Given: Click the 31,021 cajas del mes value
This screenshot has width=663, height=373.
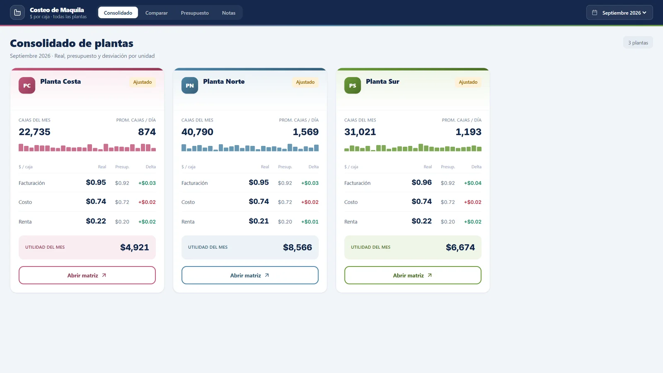Looking at the screenshot, I should tap(360, 132).
